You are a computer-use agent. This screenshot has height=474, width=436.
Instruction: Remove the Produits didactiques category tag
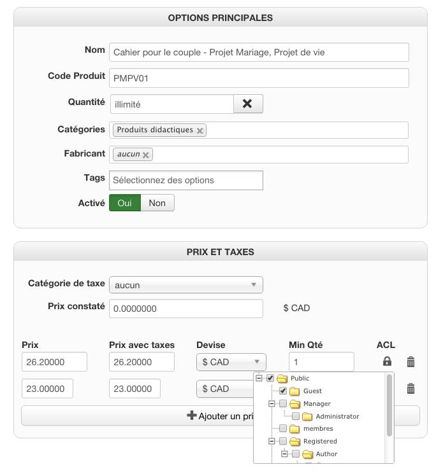click(x=200, y=130)
